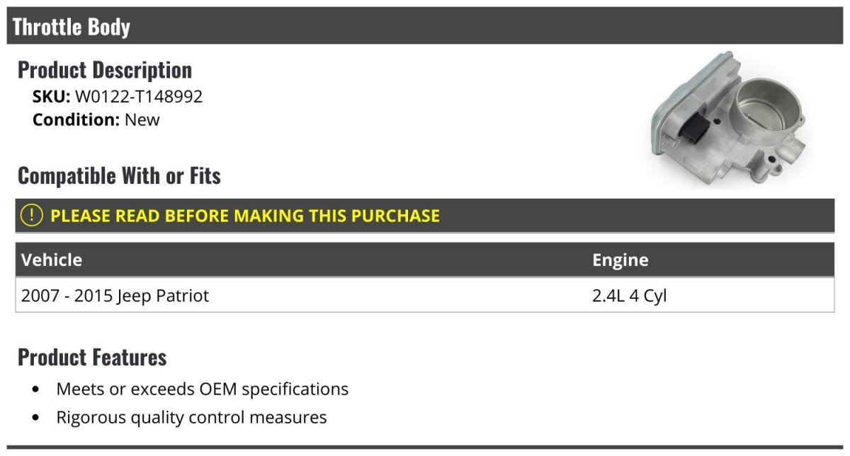Click the "Throttle Body" title bar
This screenshot has height=456, width=850.
(x=72, y=27)
